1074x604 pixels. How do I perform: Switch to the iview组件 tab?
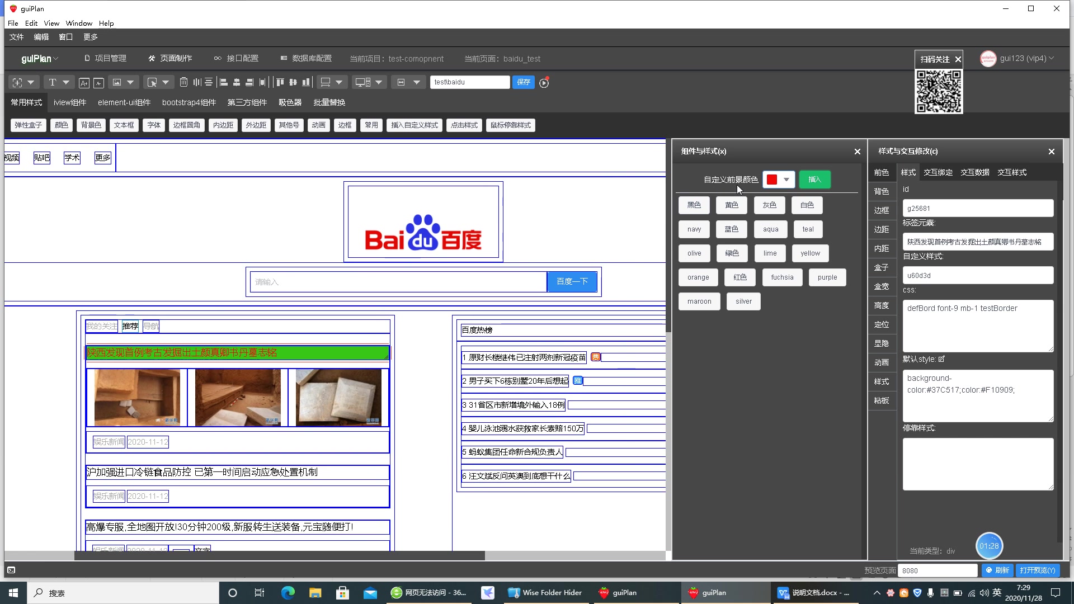point(70,103)
